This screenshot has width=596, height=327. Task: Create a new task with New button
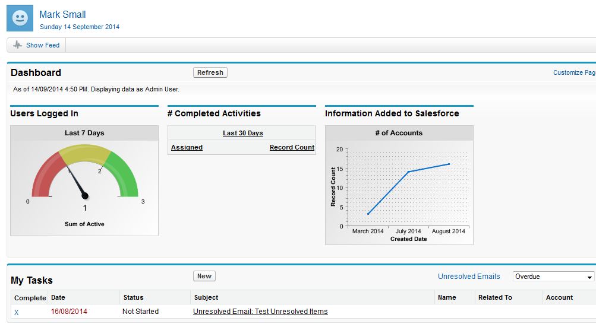click(204, 276)
